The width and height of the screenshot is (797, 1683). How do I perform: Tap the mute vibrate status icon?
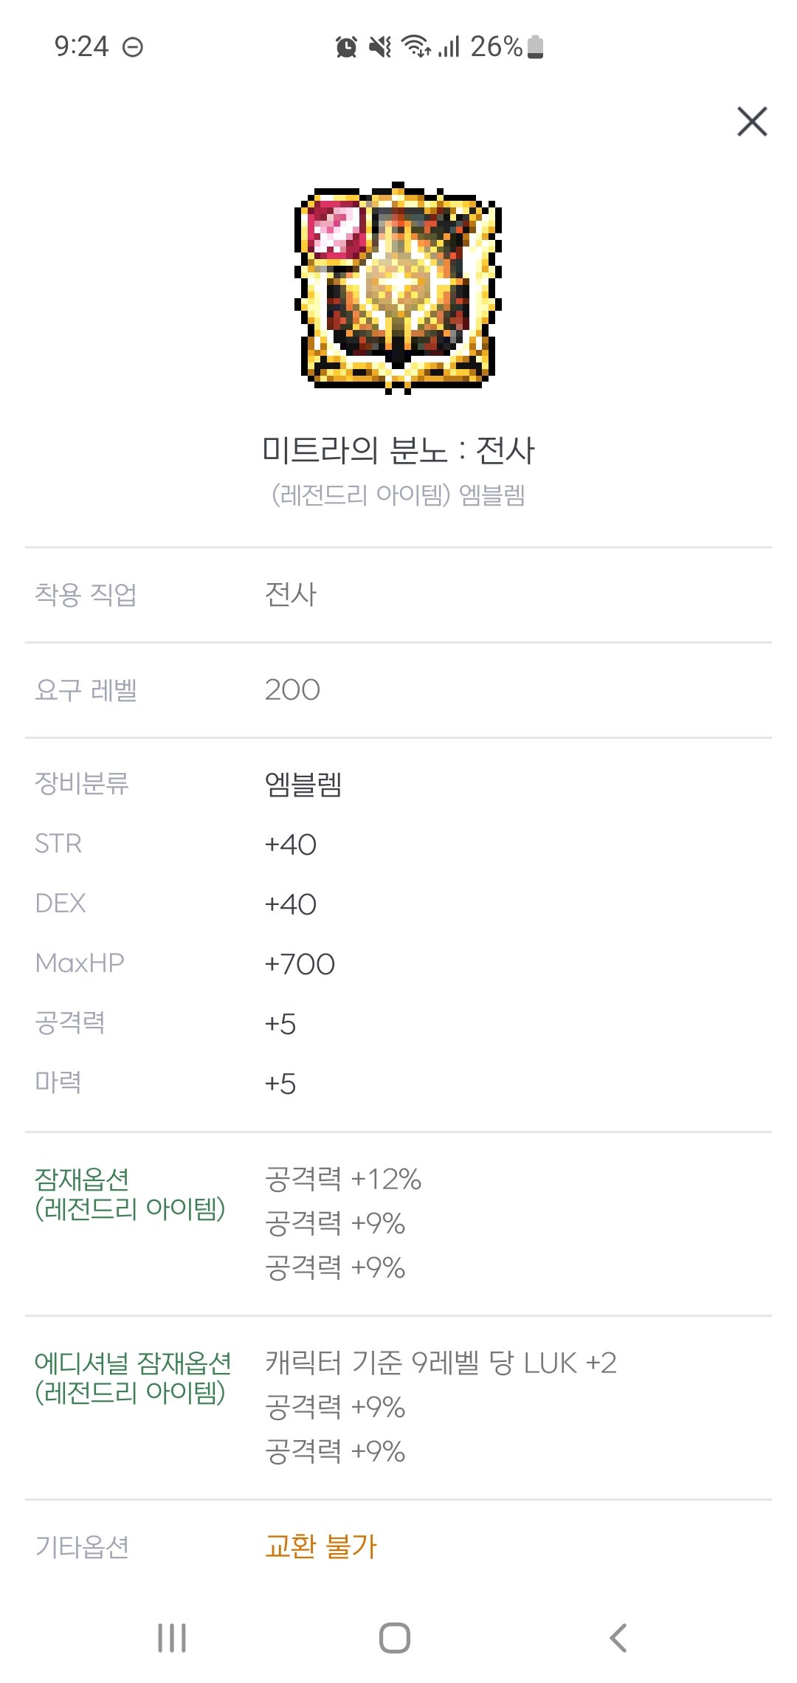pos(381,47)
